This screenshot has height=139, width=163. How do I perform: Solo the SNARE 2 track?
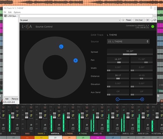point(45,111)
